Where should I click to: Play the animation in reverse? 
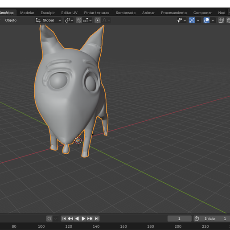click(x=77, y=218)
